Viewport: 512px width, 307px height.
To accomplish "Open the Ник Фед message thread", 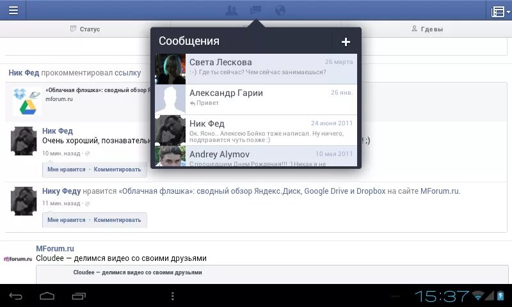I will [256, 130].
